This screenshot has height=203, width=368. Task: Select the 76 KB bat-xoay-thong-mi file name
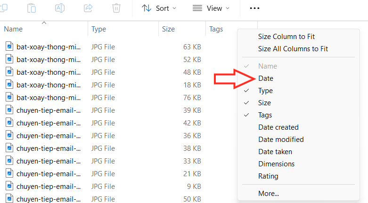49,98
